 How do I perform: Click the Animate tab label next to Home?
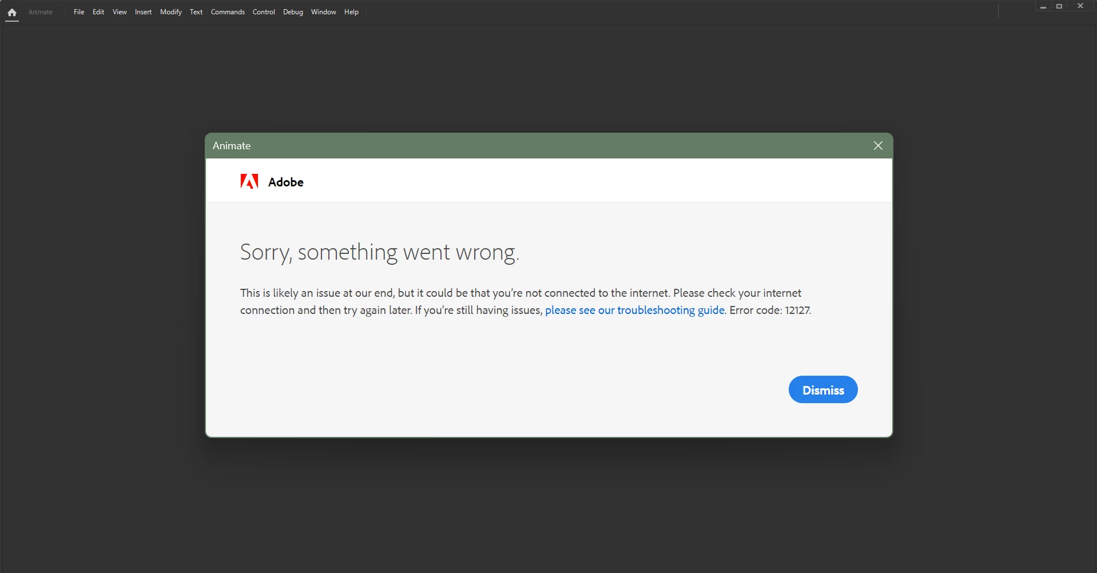(x=41, y=12)
